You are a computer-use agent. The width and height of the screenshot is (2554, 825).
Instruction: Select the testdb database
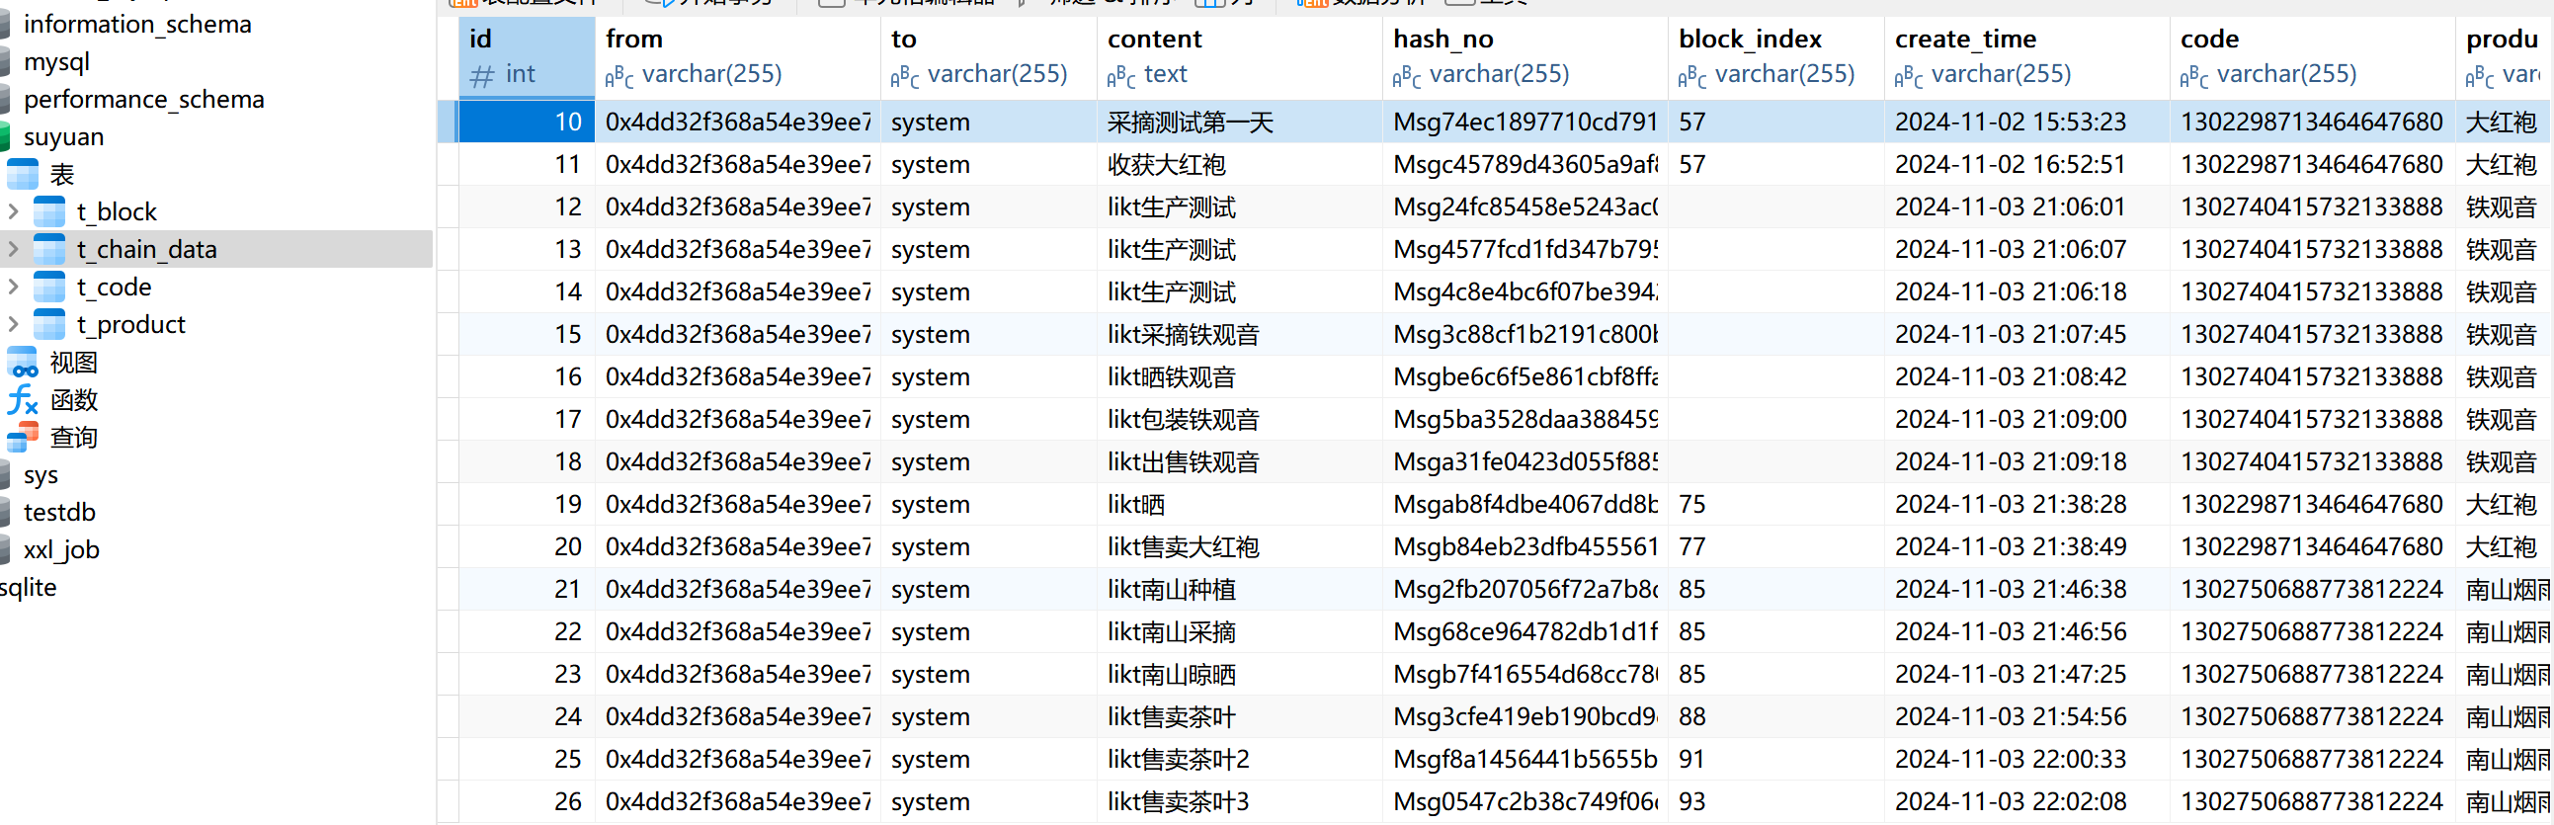(59, 513)
